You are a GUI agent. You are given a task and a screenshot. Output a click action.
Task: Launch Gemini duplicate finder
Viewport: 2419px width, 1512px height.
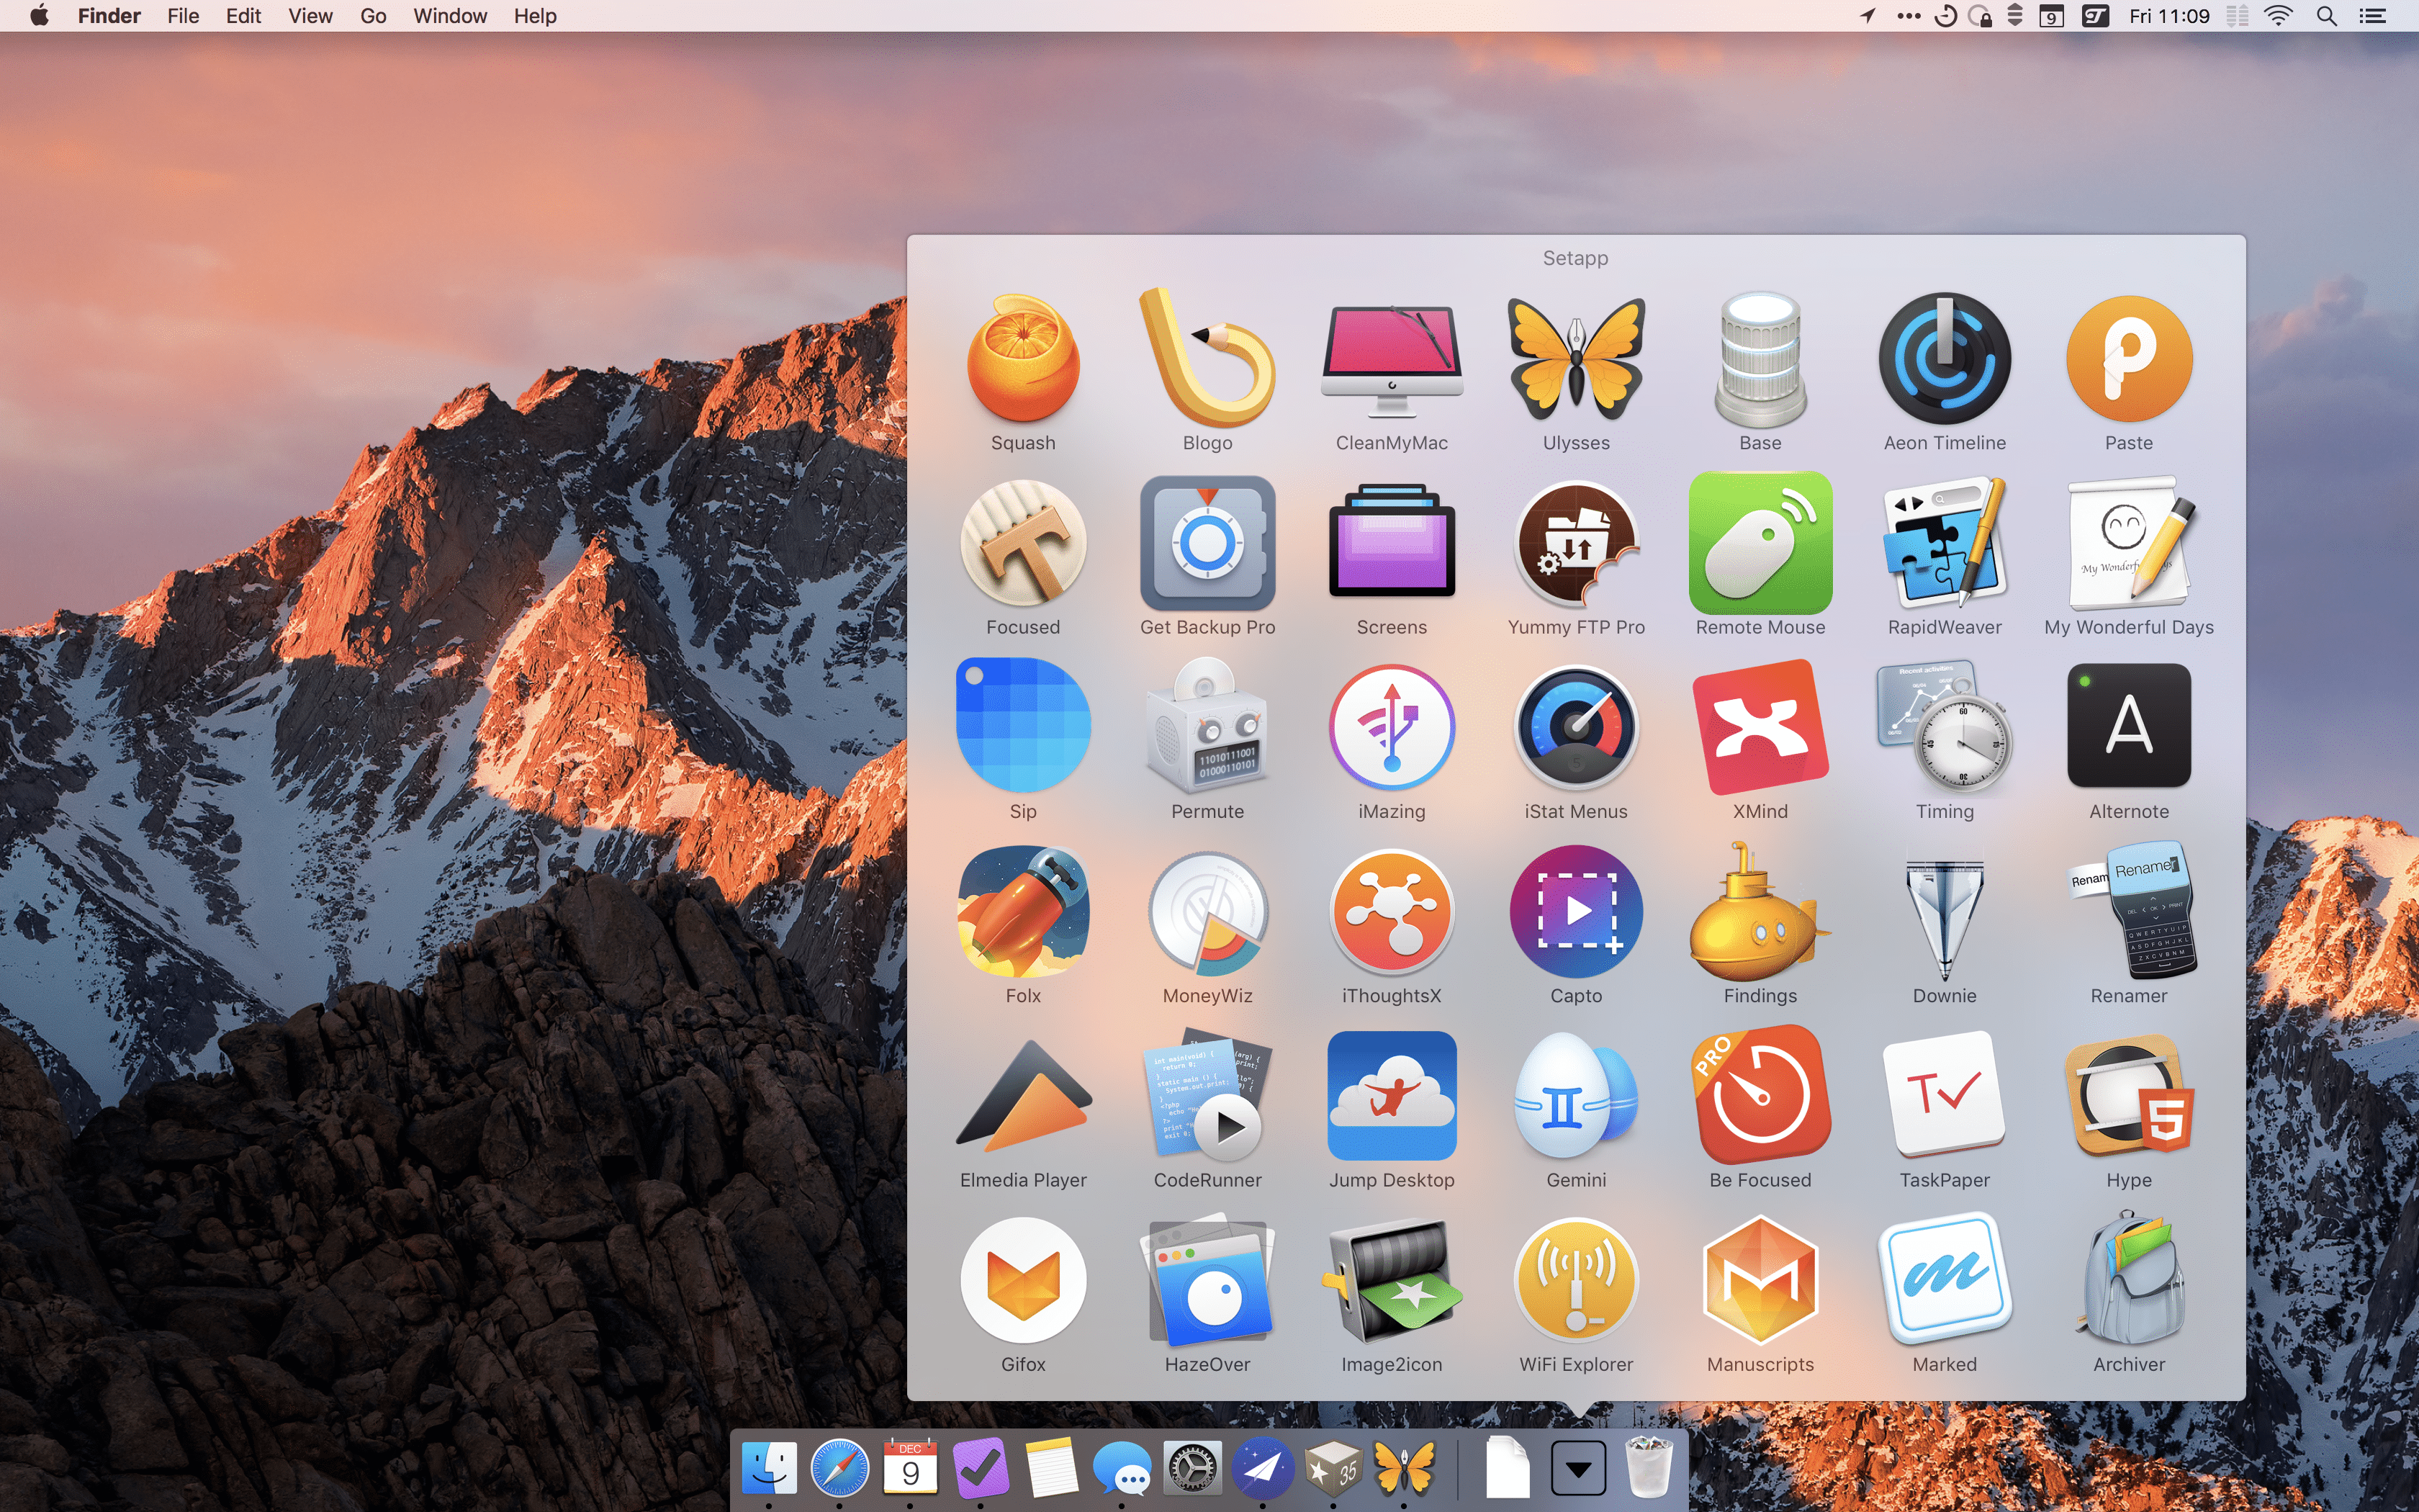pyautogui.click(x=1575, y=1095)
